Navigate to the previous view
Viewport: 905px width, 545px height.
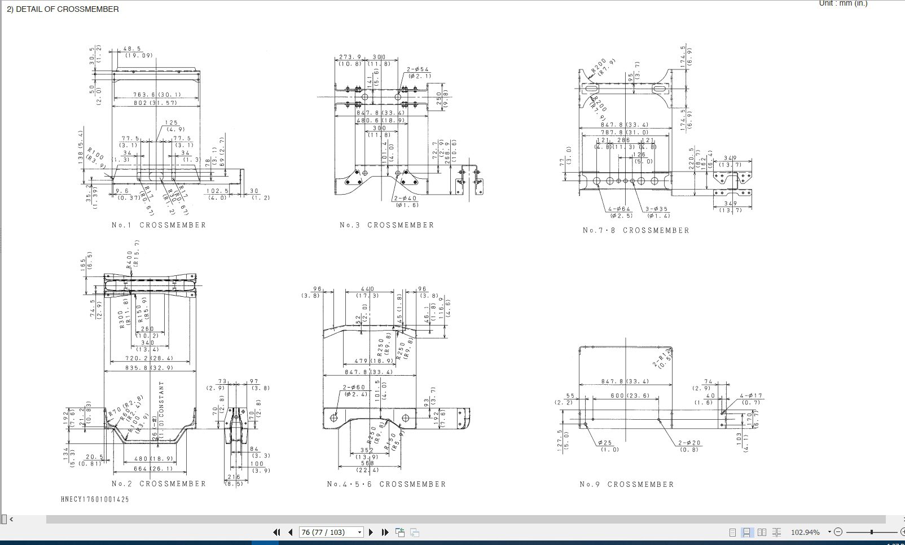click(x=400, y=532)
